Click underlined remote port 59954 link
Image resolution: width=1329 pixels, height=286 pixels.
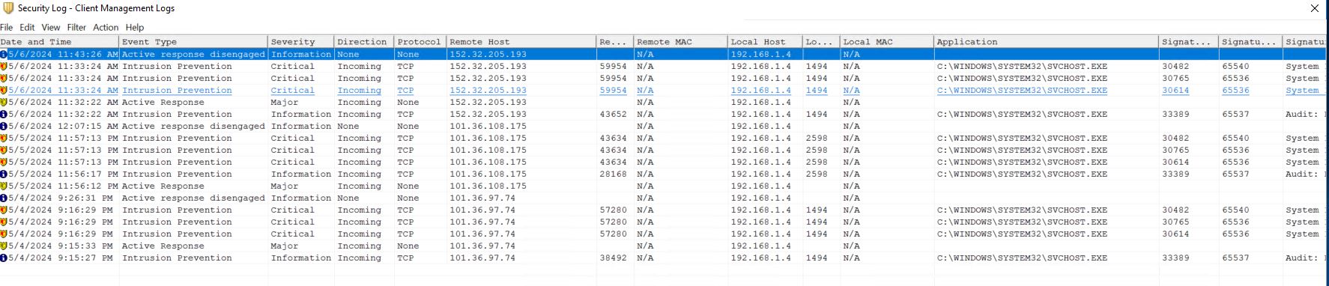(x=614, y=91)
